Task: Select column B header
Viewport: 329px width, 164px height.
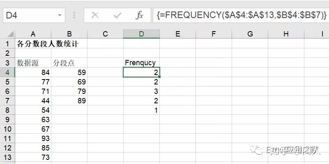Action: point(69,34)
